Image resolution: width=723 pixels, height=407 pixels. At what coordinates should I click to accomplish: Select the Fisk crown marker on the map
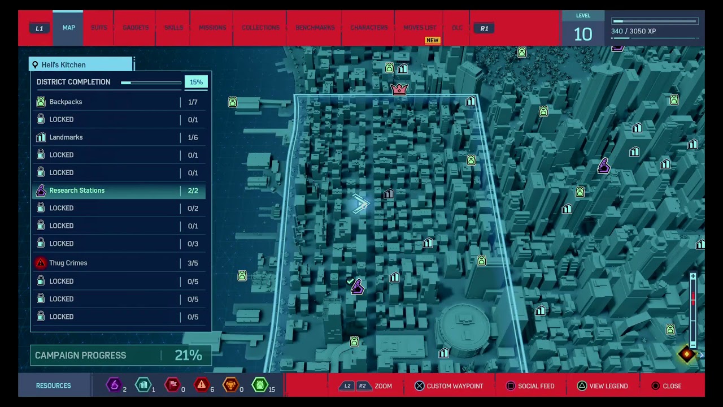coord(399,89)
